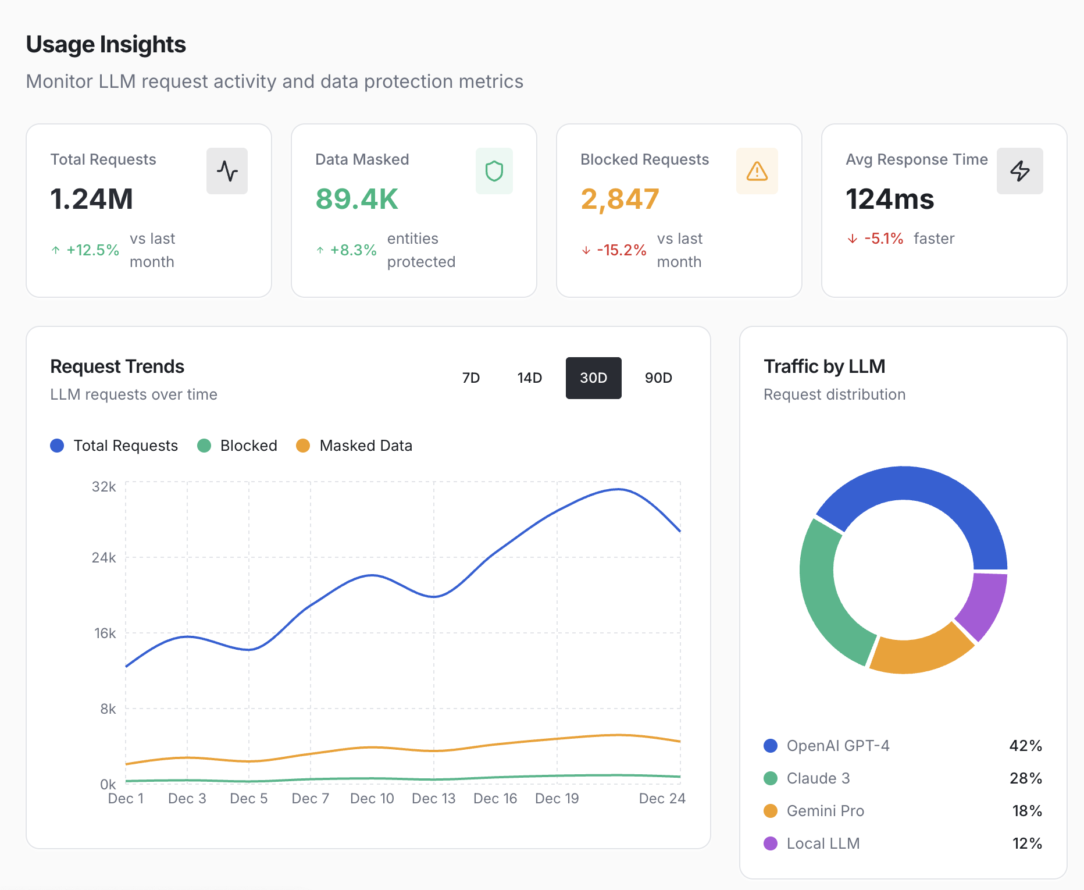The image size is (1084, 890).
Task: Click the blue OpenAI GPT-4 legend dot
Action: 771,745
